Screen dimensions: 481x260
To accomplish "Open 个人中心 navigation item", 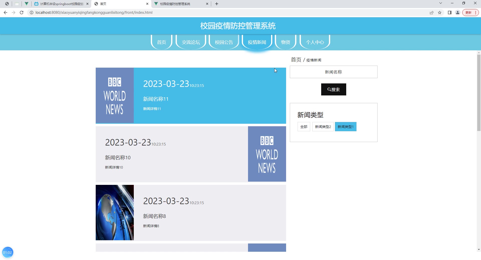I will click(x=315, y=42).
